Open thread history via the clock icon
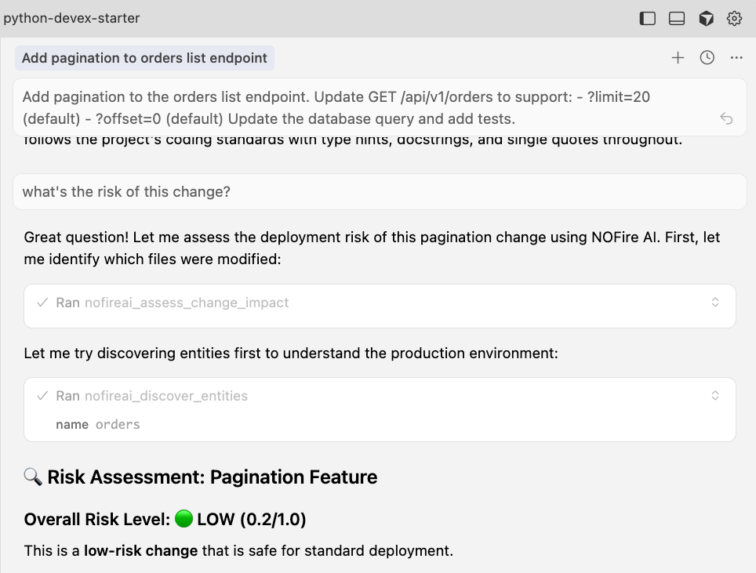The image size is (756, 573). (x=707, y=57)
